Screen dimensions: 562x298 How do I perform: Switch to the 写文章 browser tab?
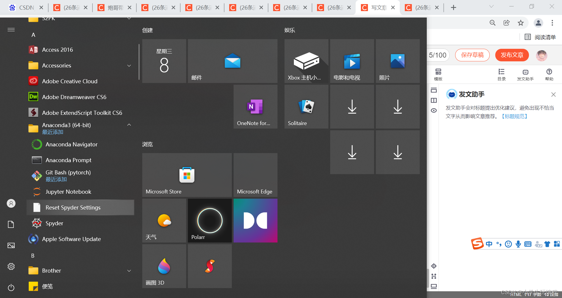click(x=378, y=8)
